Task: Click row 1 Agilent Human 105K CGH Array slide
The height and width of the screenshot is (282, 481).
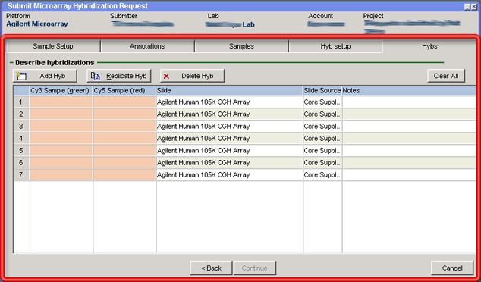Action: 229,102
